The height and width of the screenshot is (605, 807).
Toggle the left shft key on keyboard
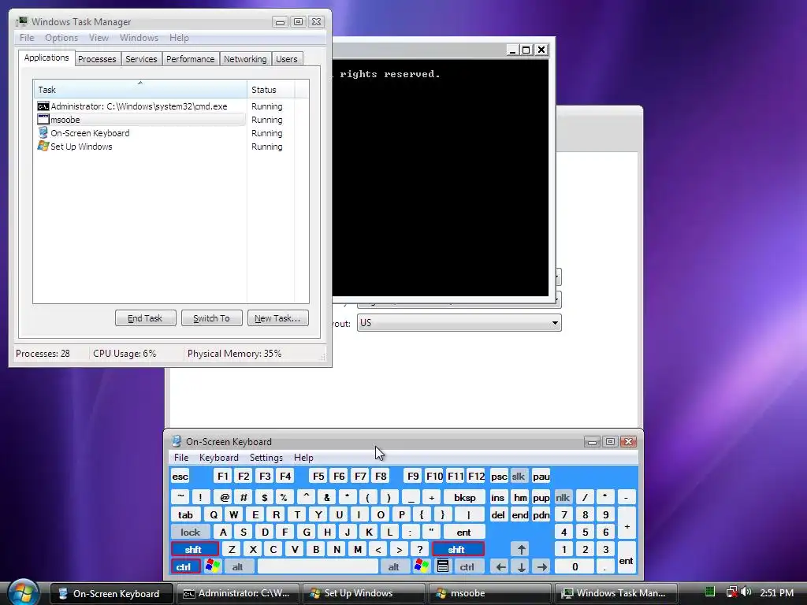[195, 549]
